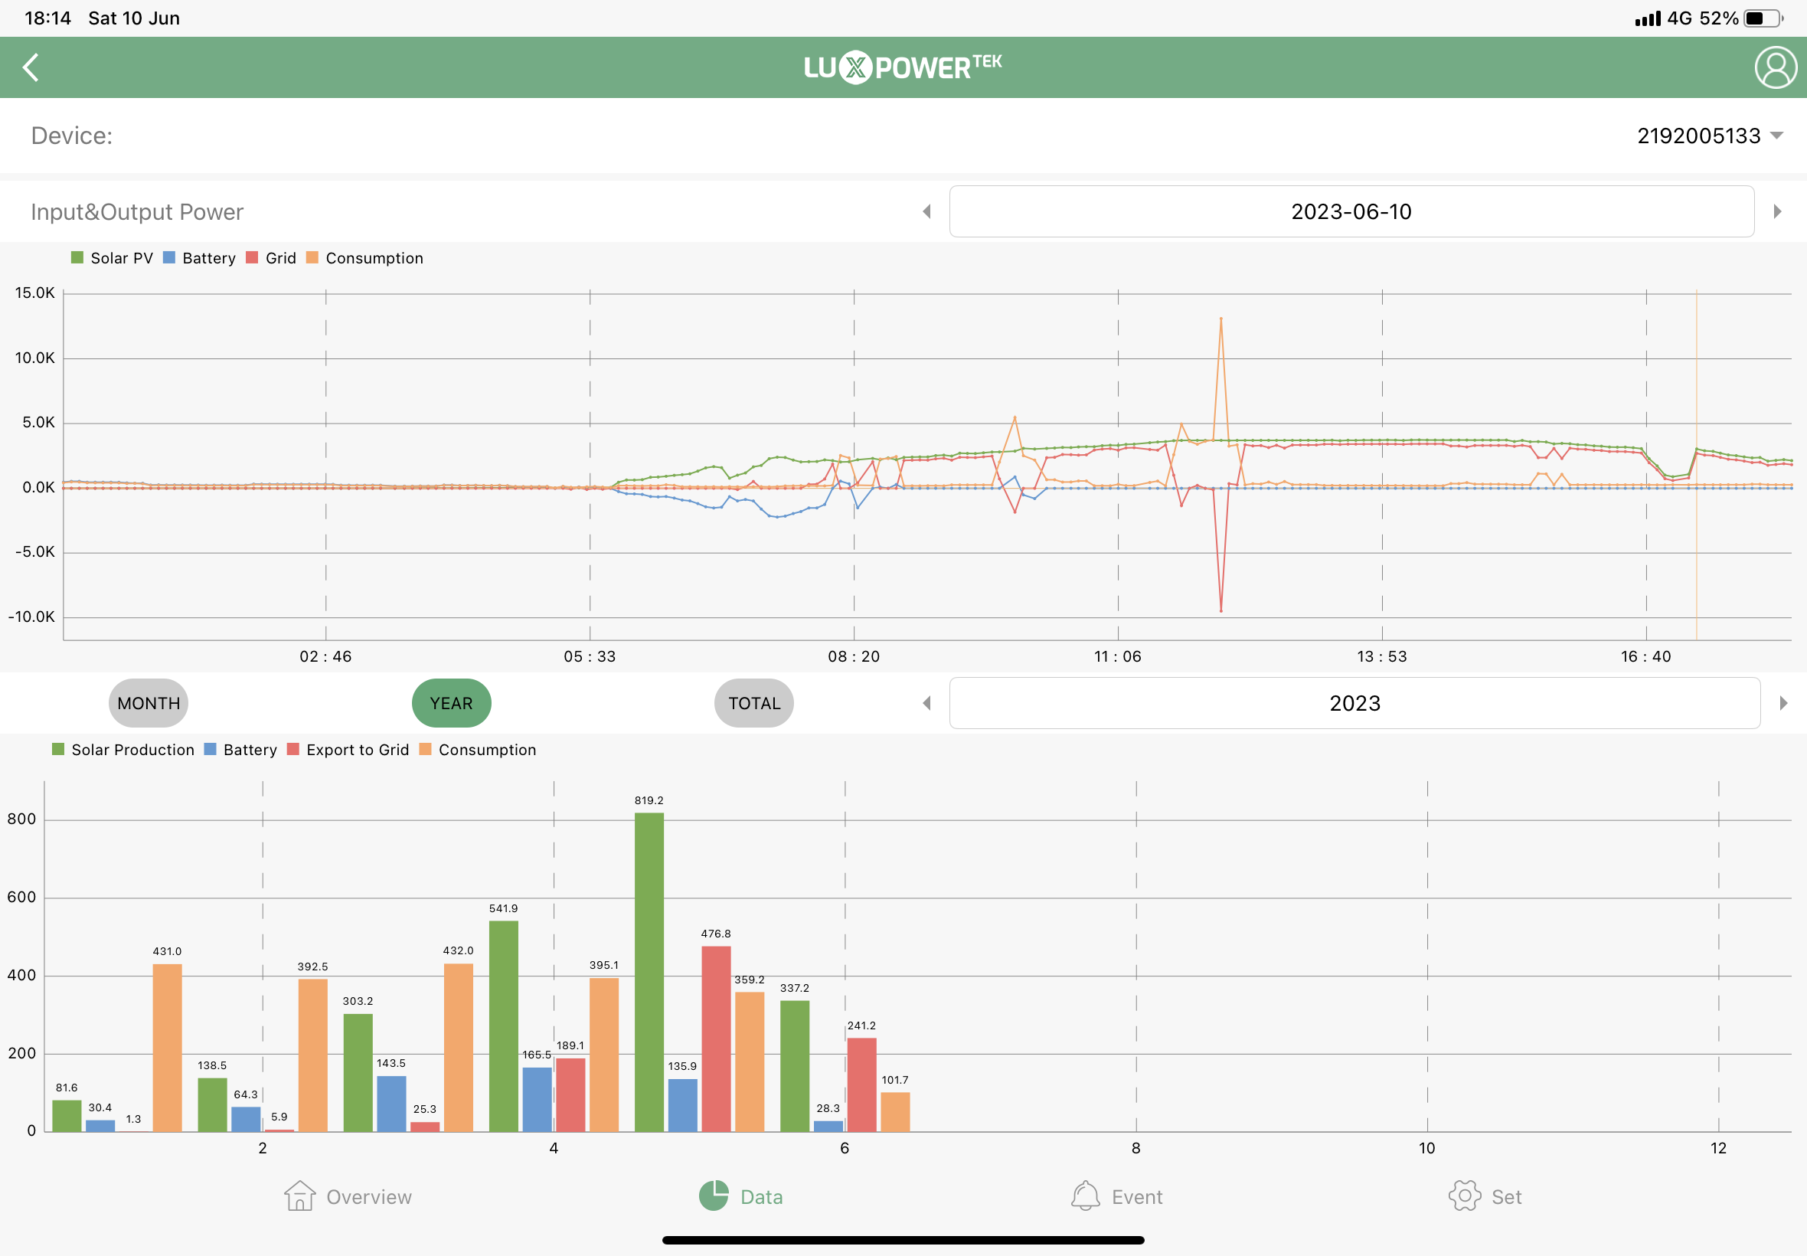Tap the Event bell icon
The height and width of the screenshot is (1256, 1807).
(x=1085, y=1195)
